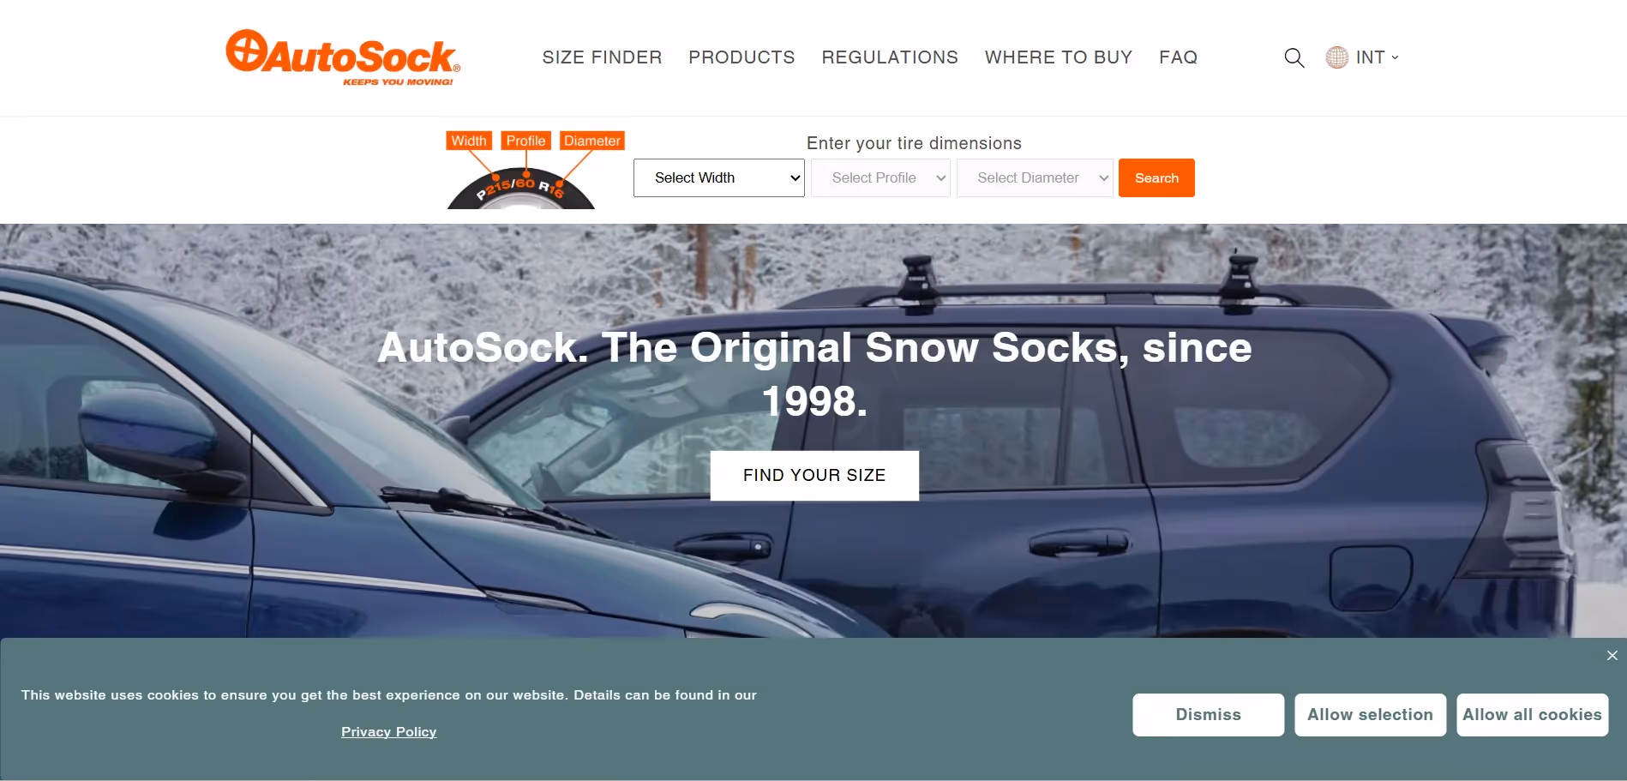Click the orange Width label tag
1627x781 pixels.
click(x=469, y=141)
